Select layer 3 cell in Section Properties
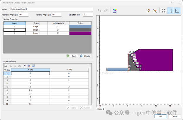 click(x=14, y=33)
